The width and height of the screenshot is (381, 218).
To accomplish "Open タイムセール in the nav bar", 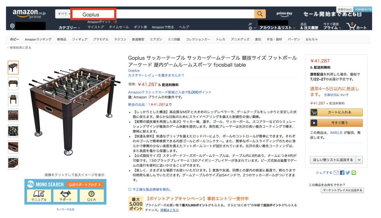I will tap(119, 27).
